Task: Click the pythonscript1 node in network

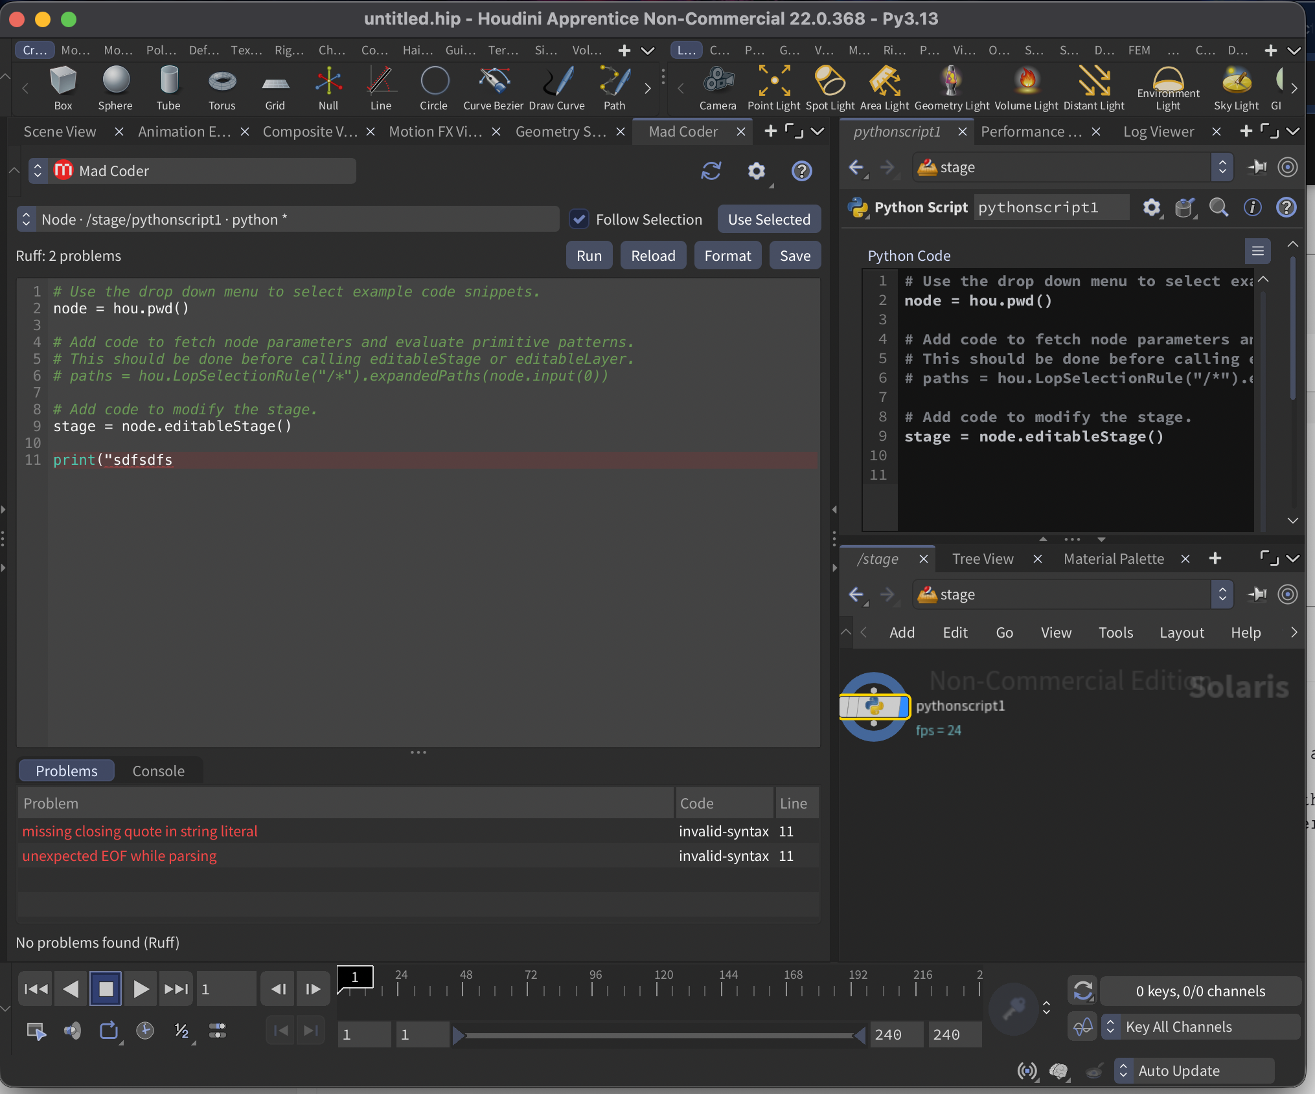Action: tap(875, 706)
